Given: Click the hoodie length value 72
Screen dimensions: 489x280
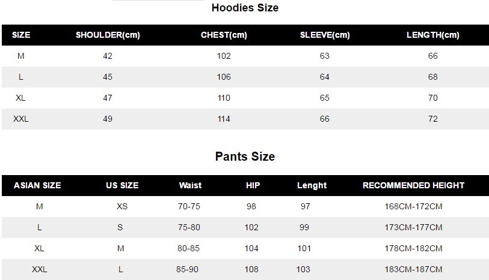Looking at the screenshot, I should [433, 119].
